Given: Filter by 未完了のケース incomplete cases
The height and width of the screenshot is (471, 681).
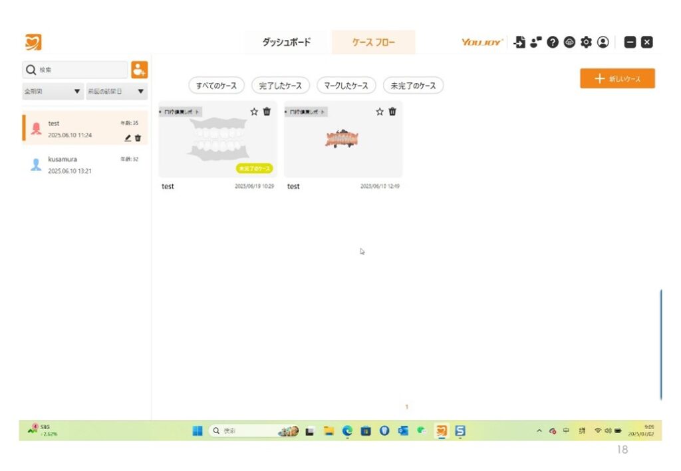Looking at the screenshot, I should pos(413,86).
